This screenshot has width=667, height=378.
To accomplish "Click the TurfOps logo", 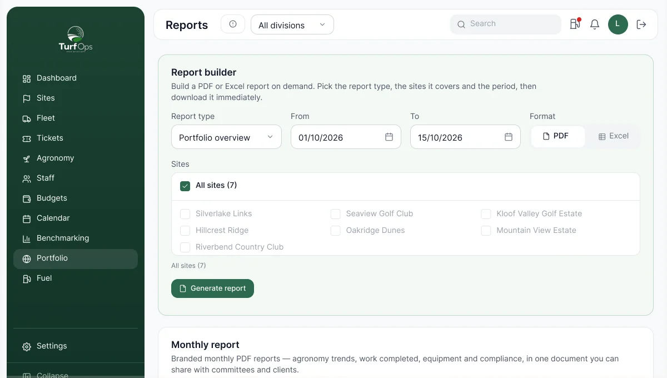I will pyautogui.click(x=76, y=39).
